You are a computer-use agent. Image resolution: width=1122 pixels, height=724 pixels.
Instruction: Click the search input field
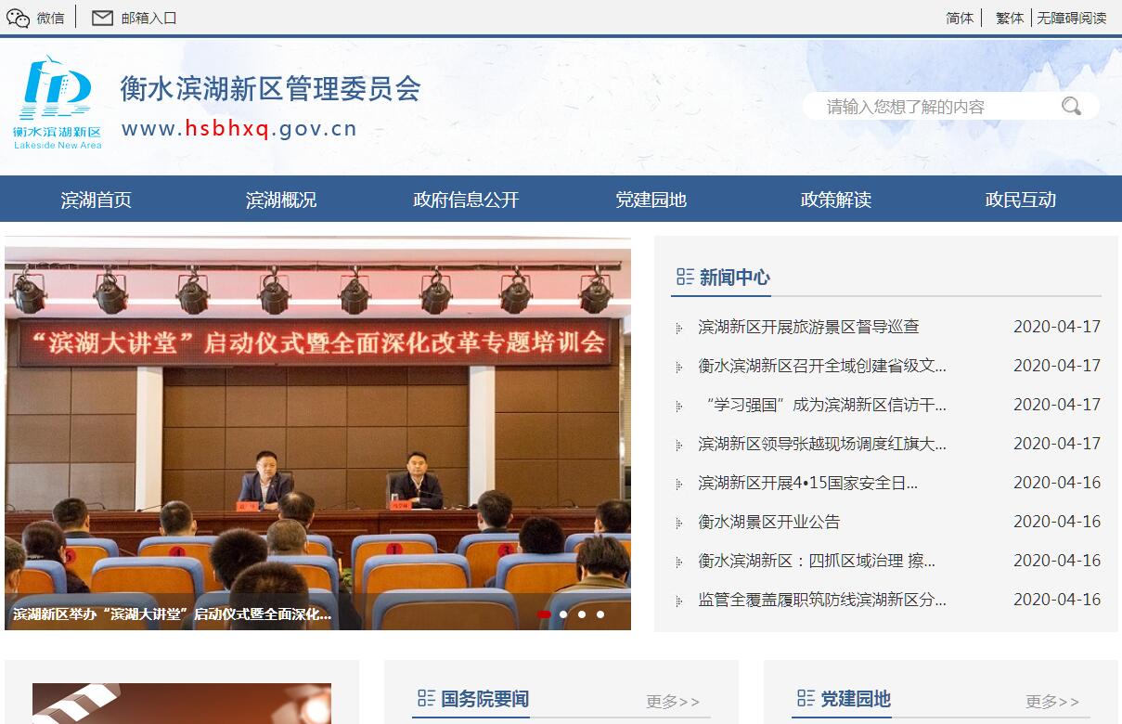coord(937,107)
